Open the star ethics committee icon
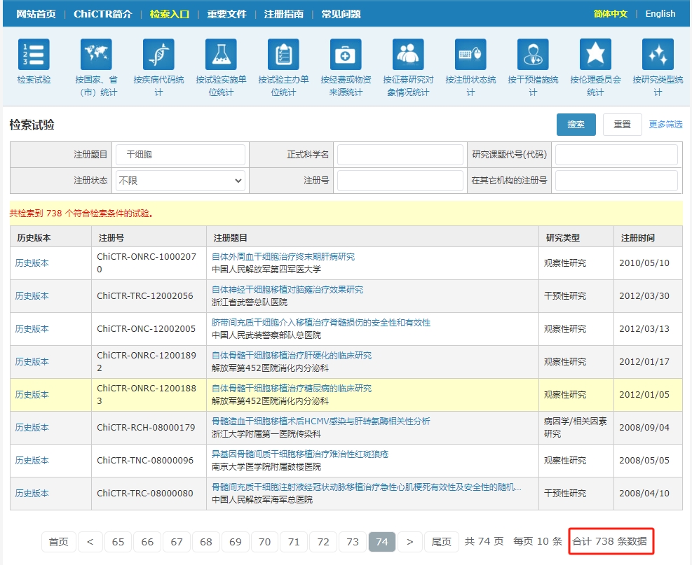 [x=595, y=55]
